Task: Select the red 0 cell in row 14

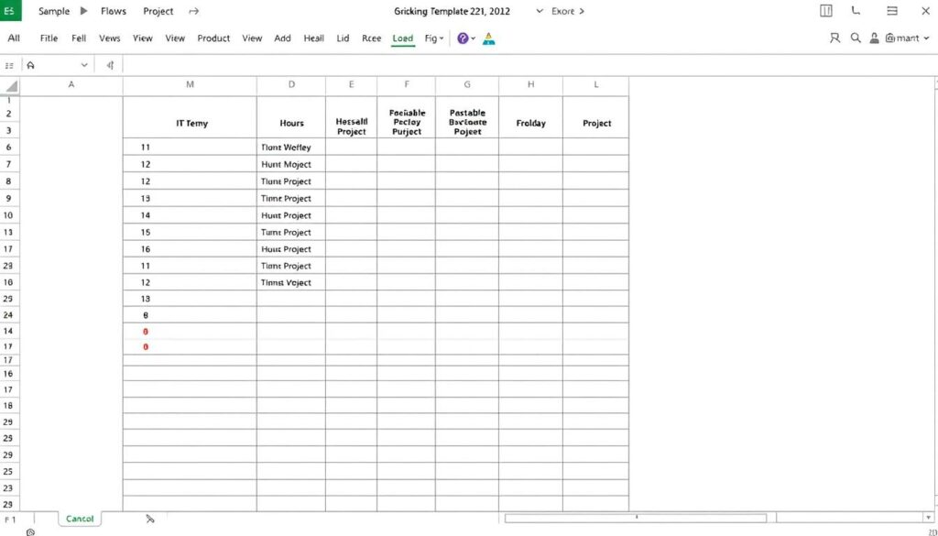Action: [190, 331]
